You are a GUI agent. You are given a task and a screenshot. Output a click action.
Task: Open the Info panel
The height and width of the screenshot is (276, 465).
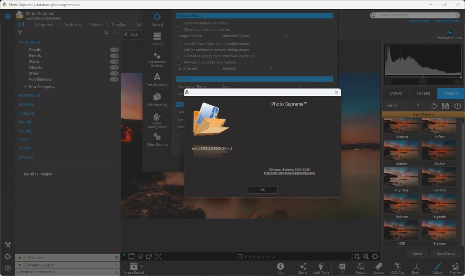281,268
